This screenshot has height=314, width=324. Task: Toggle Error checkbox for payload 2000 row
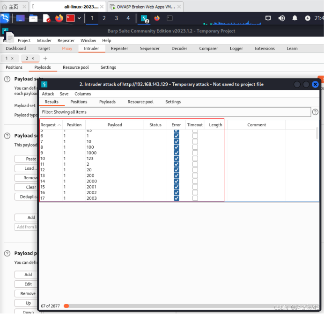point(177,182)
